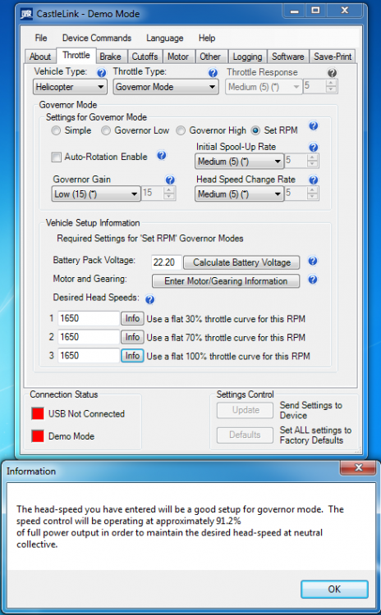
Task: Select the Governor Low mode
Action: click(106, 130)
